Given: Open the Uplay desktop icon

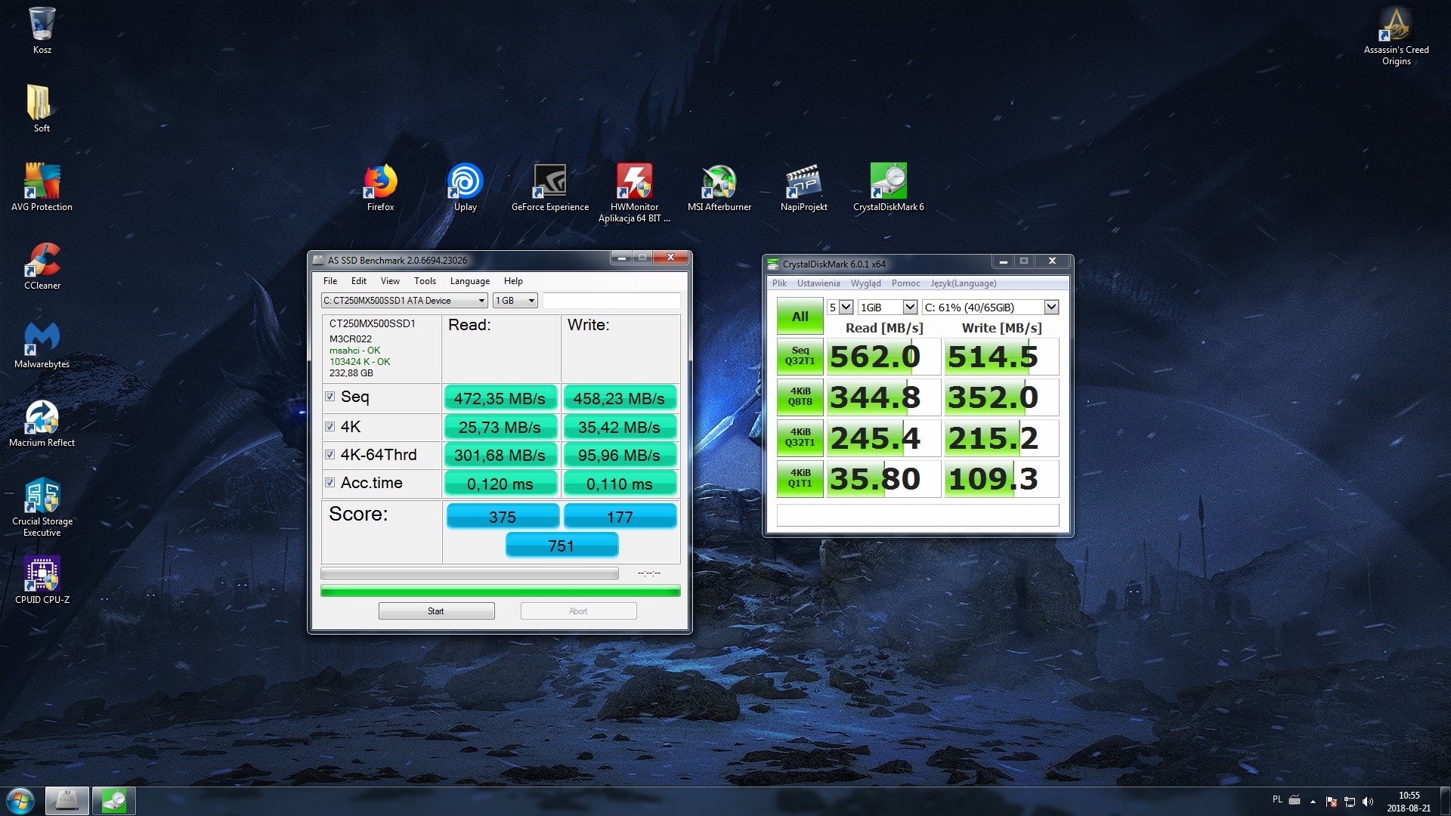Looking at the screenshot, I should pyautogui.click(x=465, y=187).
